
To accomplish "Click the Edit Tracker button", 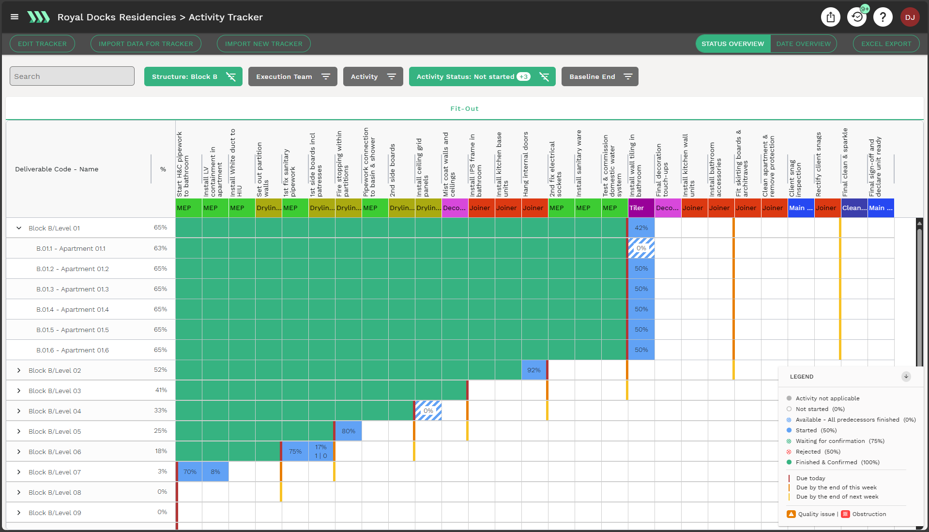I will (x=42, y=44).
